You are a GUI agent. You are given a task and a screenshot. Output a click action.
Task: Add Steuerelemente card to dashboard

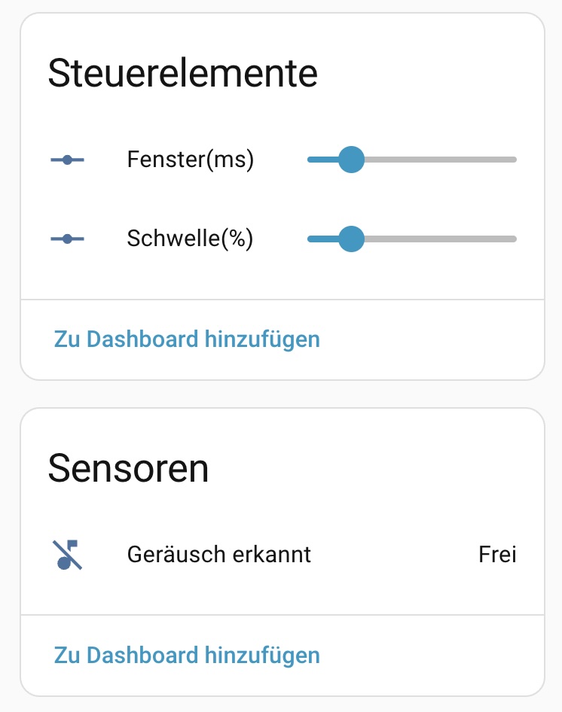187,339
